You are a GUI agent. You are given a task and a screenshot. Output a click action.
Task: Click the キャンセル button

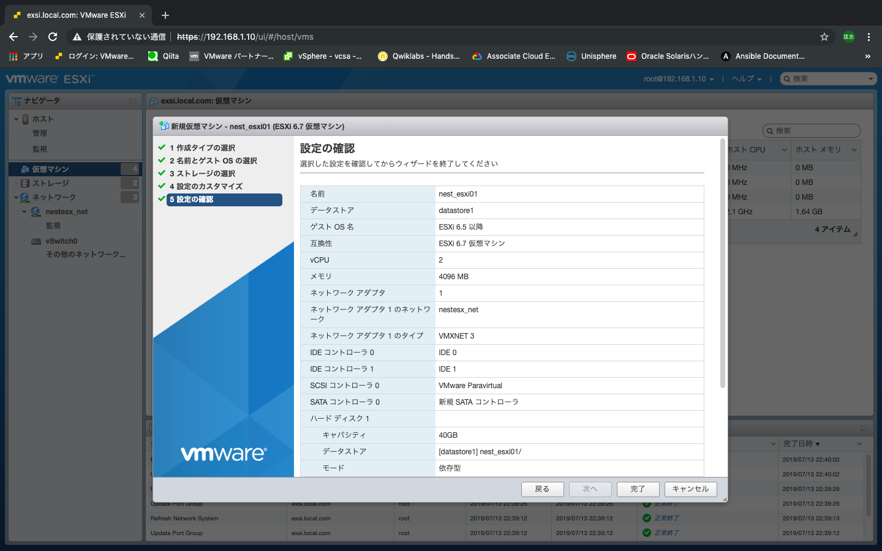[691, 489]
